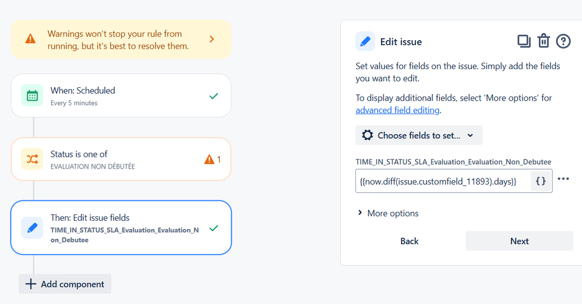The width and height of the screenshot is (582, 304).
Task: Open the Choose fields to set dropdown
Action: pyautogui.click(x=418, y=135)
